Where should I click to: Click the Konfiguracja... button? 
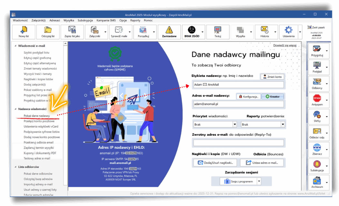249,97
